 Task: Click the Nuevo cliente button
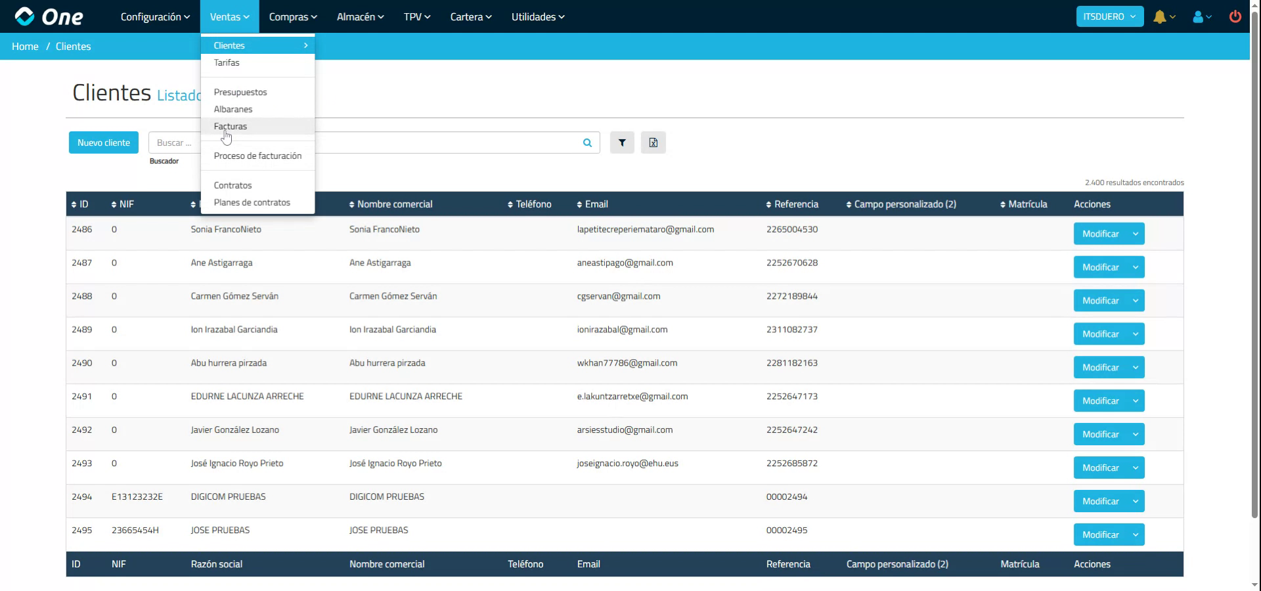pyautogui.click(x=103, y=142)
